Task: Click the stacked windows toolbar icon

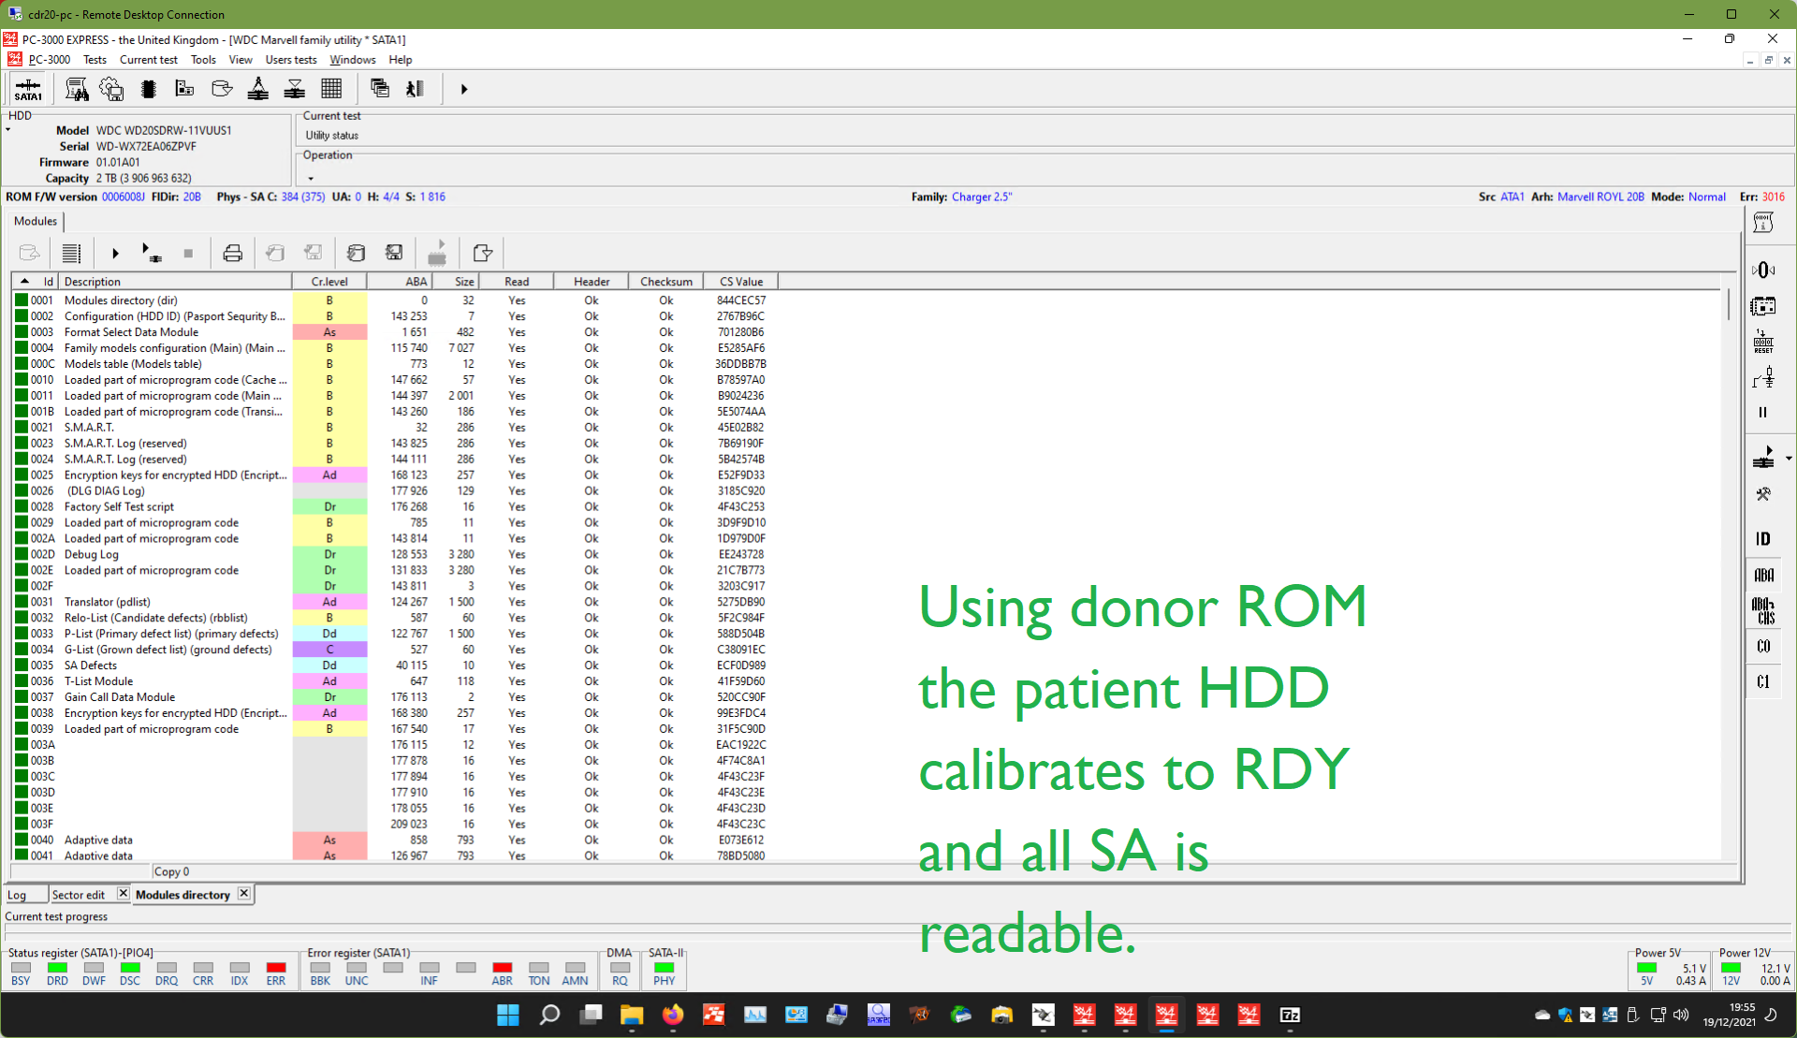Action: tap(380, 89)
